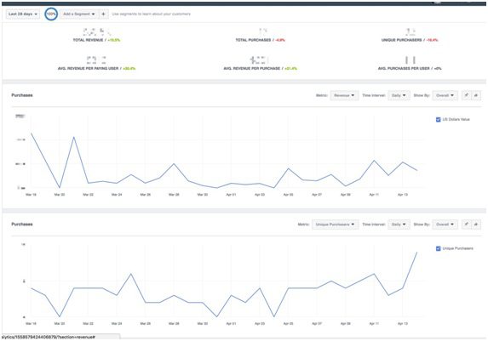
Task: Click the AVG. REVENUE PER PAYING USER label
Action: pyautogui.click(x=88, y=68)
